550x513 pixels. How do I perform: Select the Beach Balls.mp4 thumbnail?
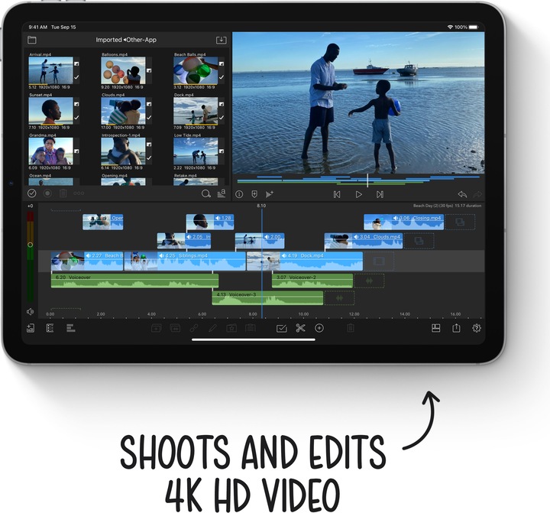(x=196, y=70)
